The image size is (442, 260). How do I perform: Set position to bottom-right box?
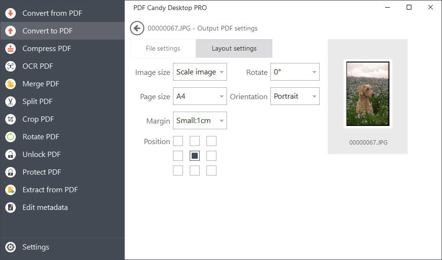[211, 170]
